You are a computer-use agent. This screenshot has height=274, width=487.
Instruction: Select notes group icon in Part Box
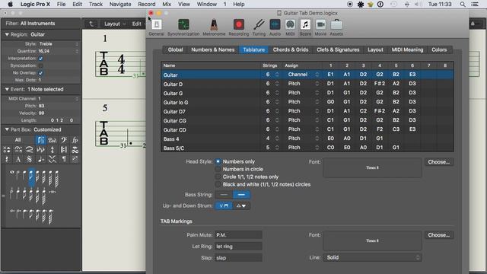point(40,140)
